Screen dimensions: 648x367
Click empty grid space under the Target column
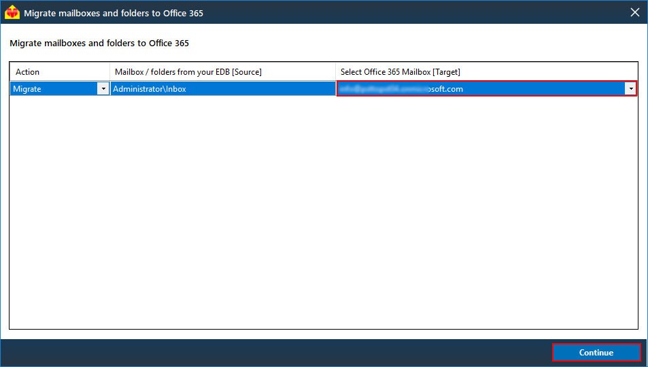(486, 204)
